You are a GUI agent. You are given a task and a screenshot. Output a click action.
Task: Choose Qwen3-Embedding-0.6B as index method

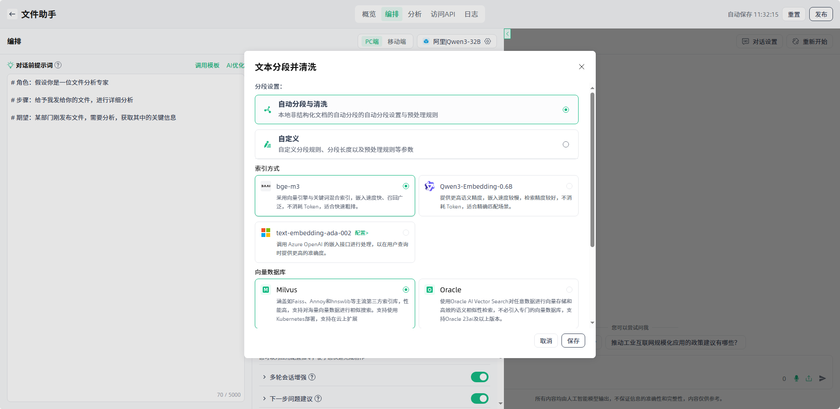569,186
